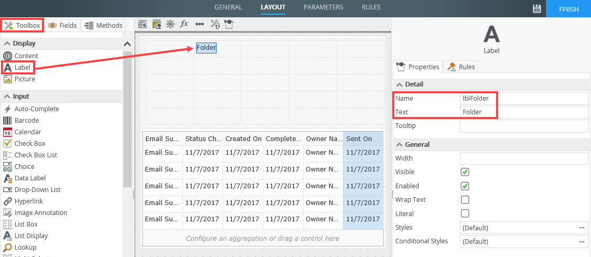Open settings gear in designer toolbar

[170, 25]
